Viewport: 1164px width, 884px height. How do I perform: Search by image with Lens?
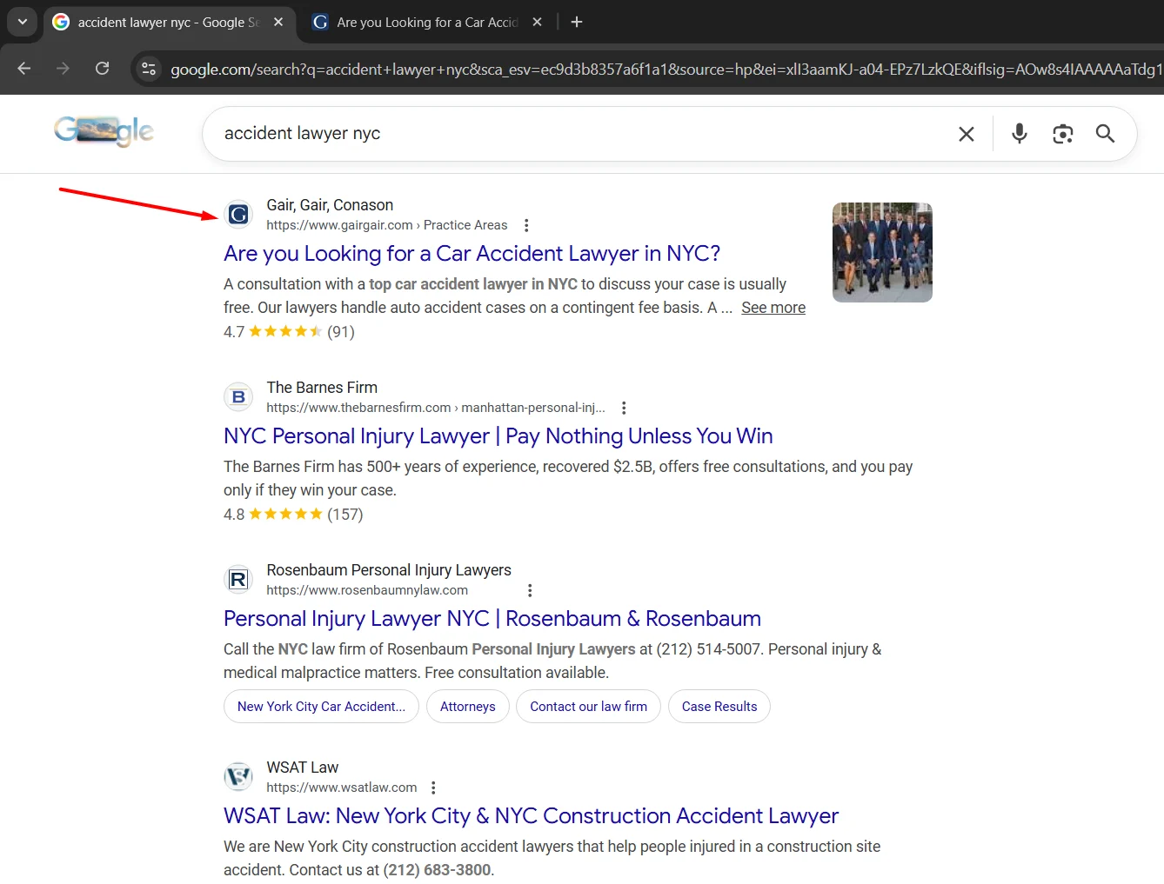pos(1062,134)
